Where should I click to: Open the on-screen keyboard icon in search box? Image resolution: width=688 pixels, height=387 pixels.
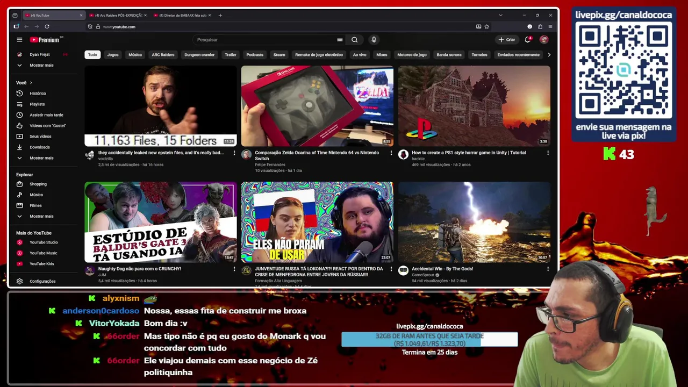pos(340,40)
